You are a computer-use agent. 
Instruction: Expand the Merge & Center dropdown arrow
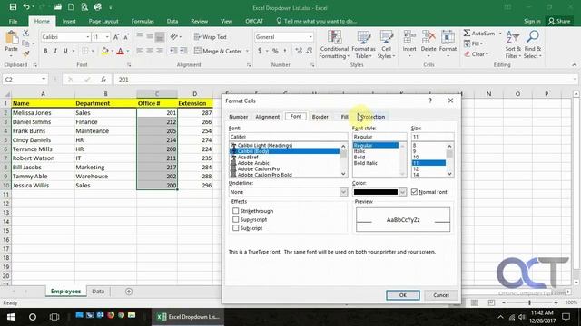[x=247, y=51]
